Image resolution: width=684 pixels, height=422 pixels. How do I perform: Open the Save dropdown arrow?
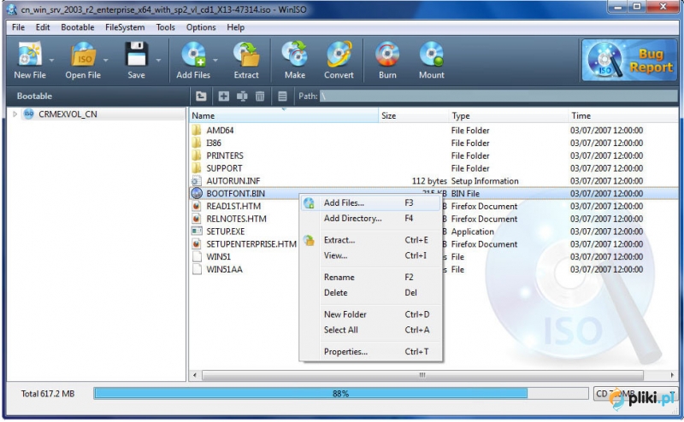[x=158, y=60]
